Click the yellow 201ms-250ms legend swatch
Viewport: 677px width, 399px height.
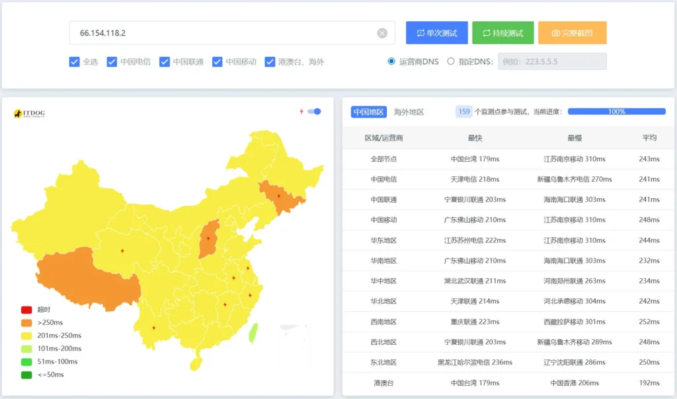[26, 336]
